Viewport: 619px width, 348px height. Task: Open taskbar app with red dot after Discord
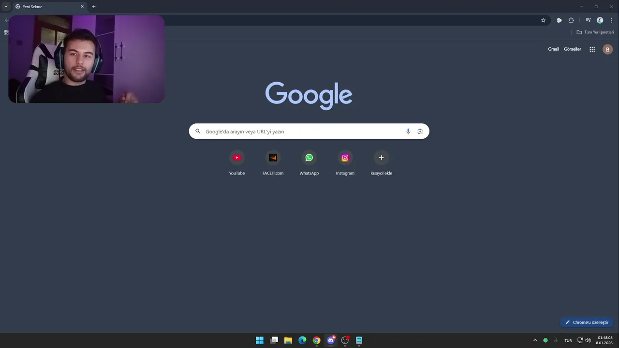tap(345, 340)
